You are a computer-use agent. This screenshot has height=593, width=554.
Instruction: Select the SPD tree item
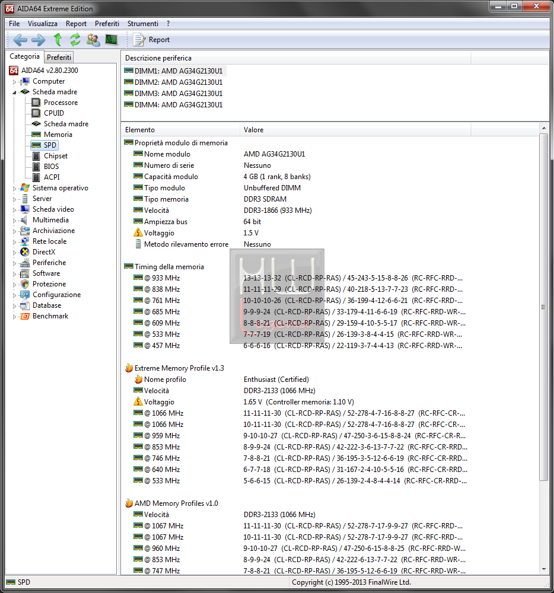[x=44, y=145]
